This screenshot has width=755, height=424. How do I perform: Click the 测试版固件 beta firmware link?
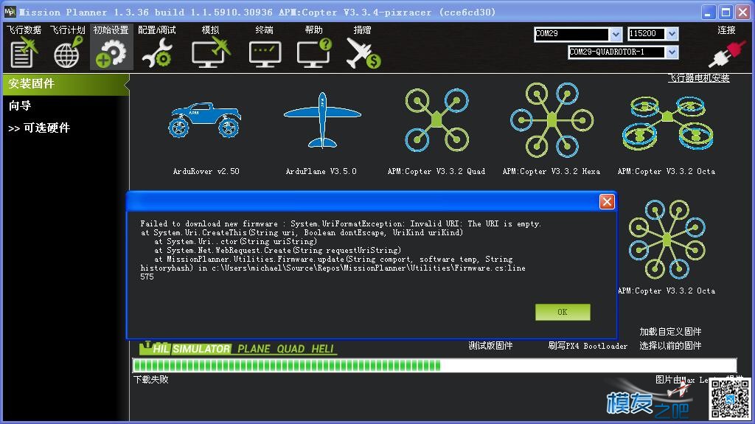(x=490, y=345)
